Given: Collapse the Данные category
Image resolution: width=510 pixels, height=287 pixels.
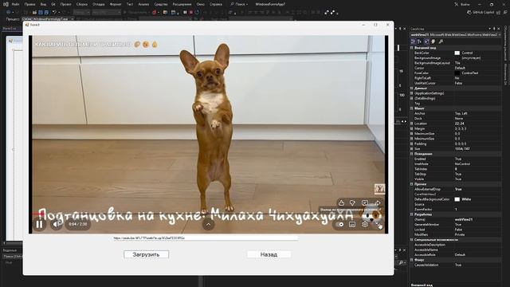Looking at the screenshot, I should tap(412, 88).
